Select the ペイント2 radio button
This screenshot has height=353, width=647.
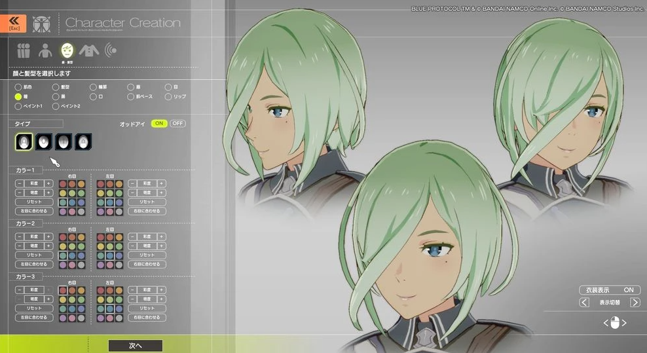point(56,106)
